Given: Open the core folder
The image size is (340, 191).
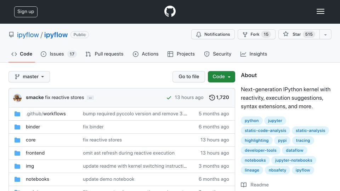Looking at the screenshot, I should pos(30,140).
